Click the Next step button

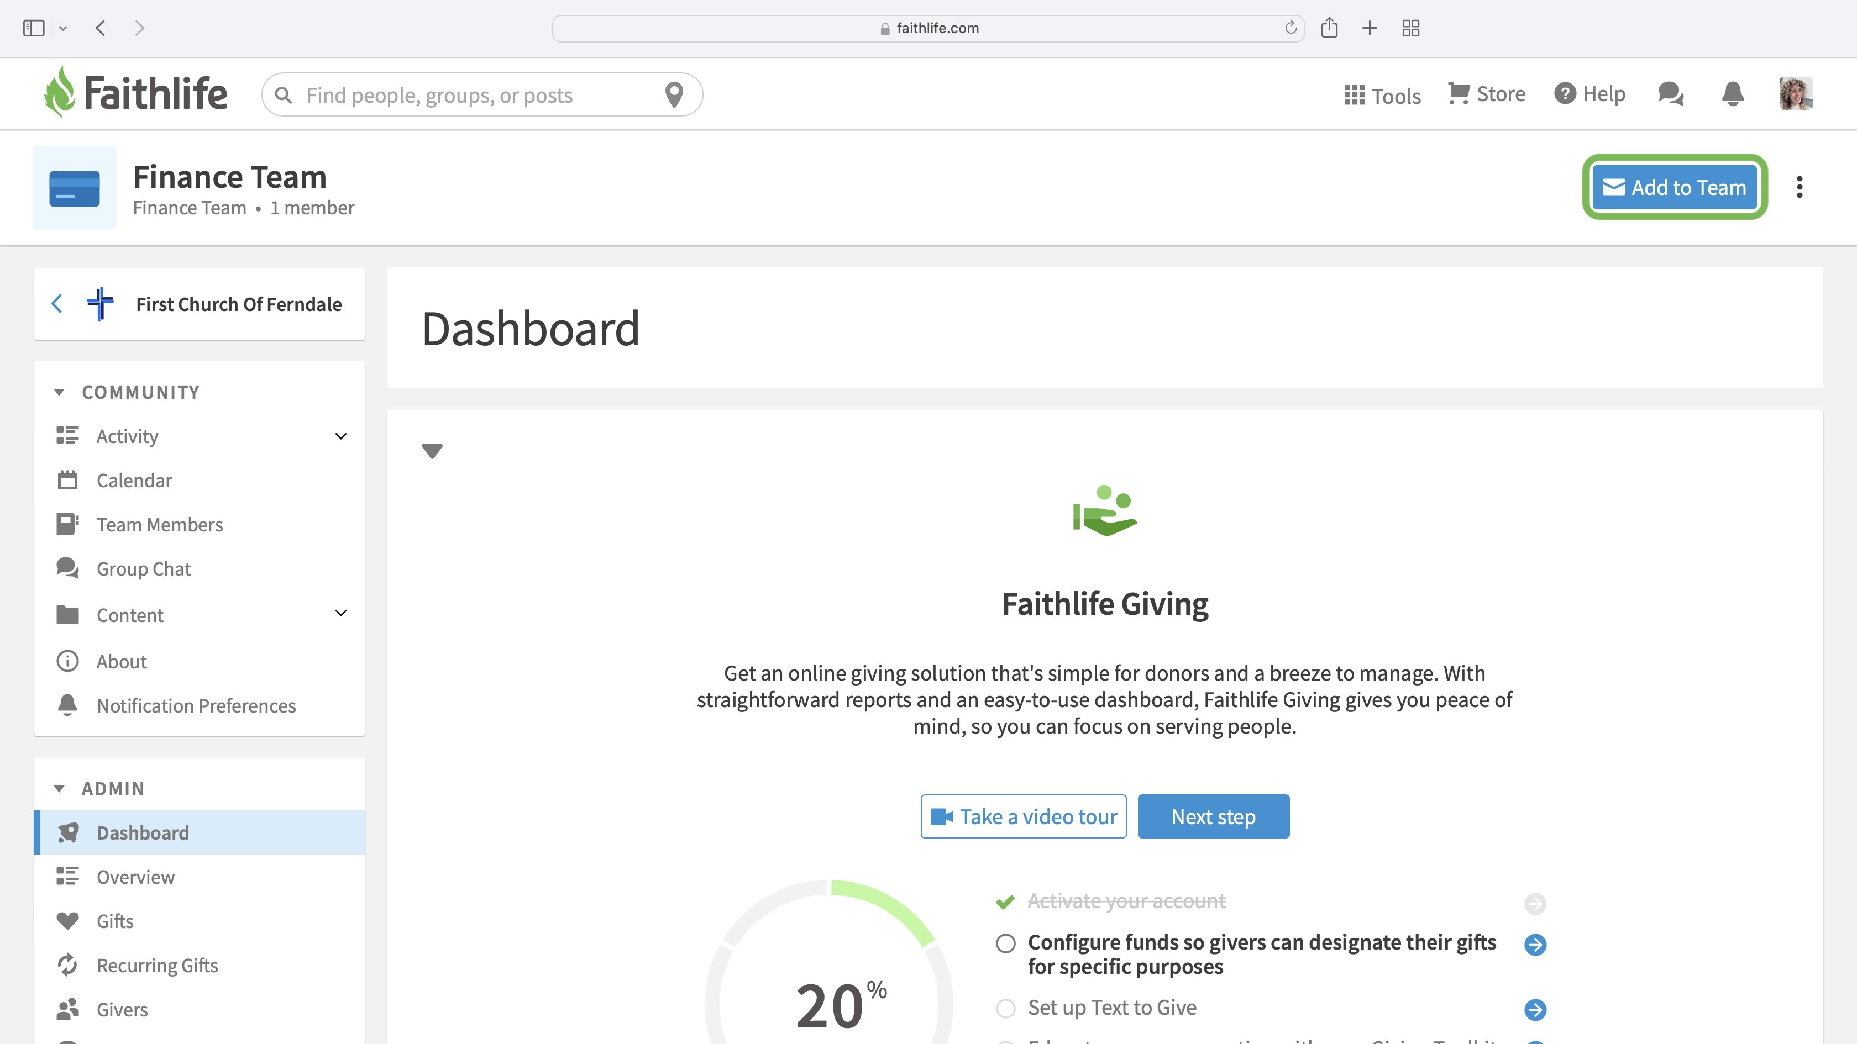[1213, 816]
